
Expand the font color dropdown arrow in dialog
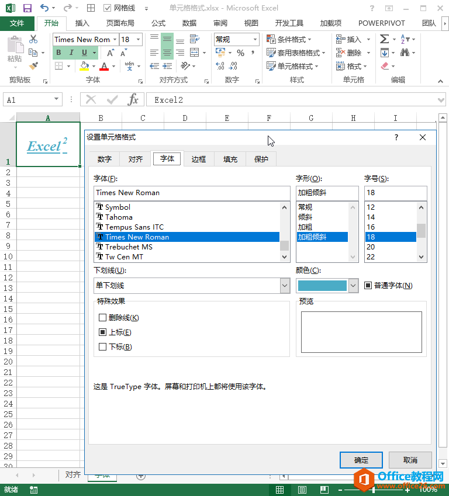pos(353,286)
